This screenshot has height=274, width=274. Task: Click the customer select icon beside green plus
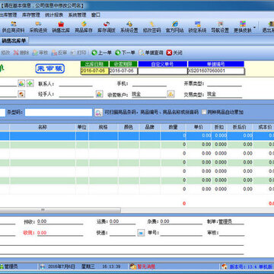coord(21,83)
